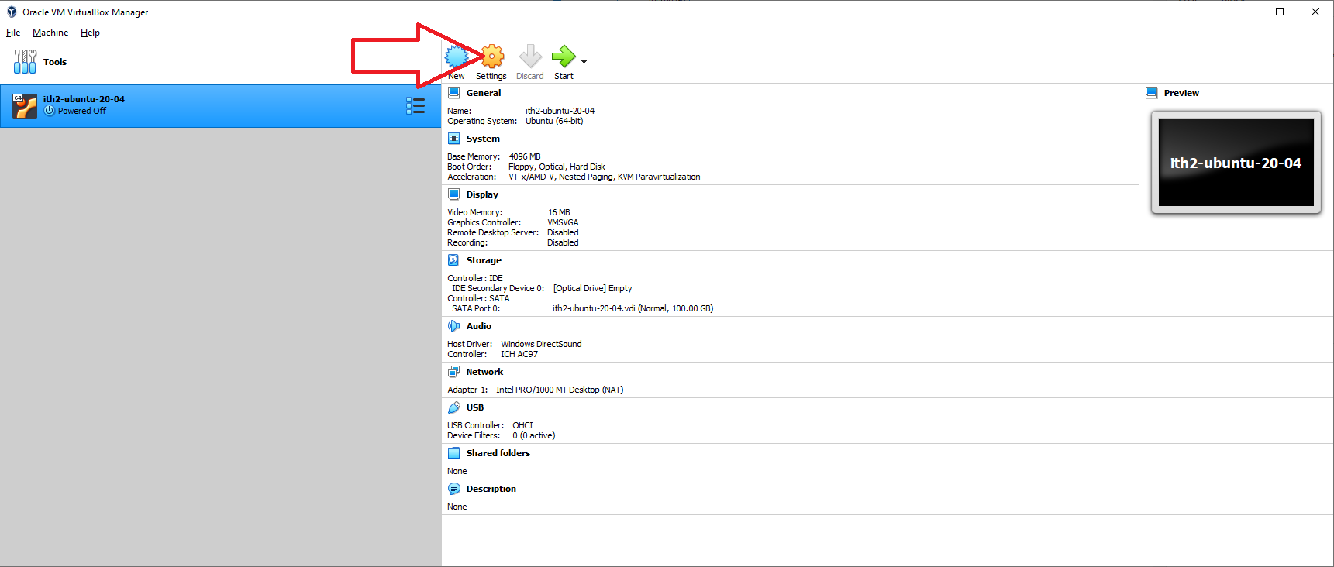Click the USB Controller OHCI value

coord(522,425)
